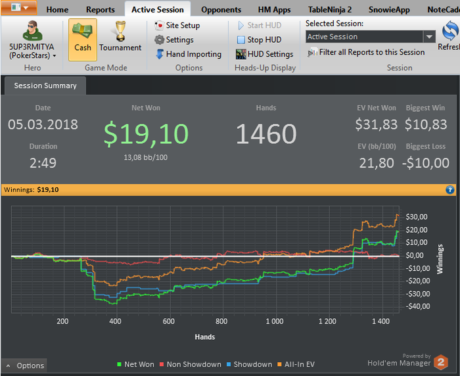Click the Biggest Loss value -$10,00
The height and width of the screenshot is (376, 460).
426,163
